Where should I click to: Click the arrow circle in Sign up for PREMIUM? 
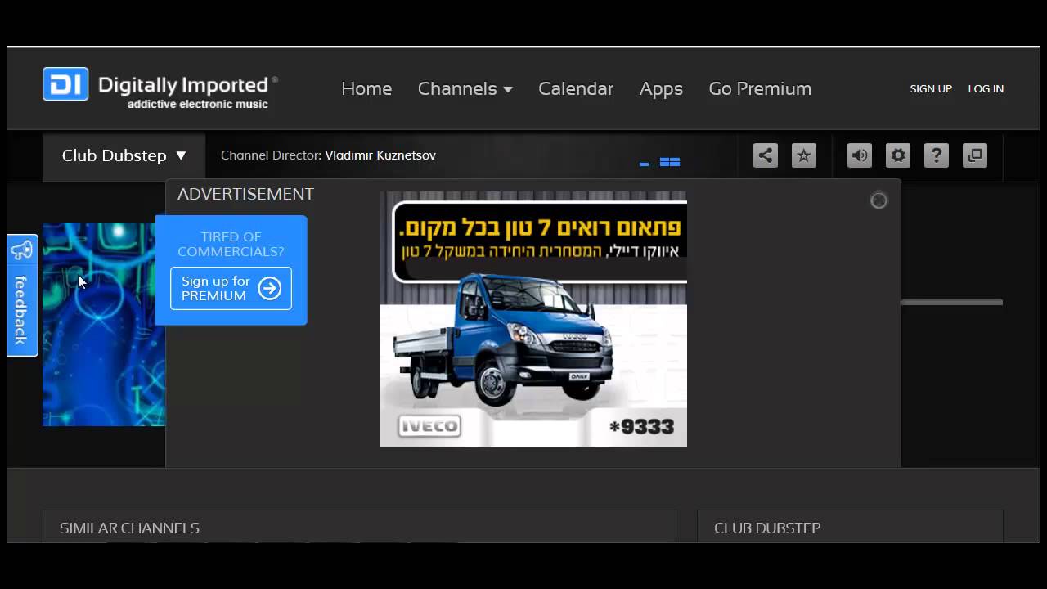point(269,288)
